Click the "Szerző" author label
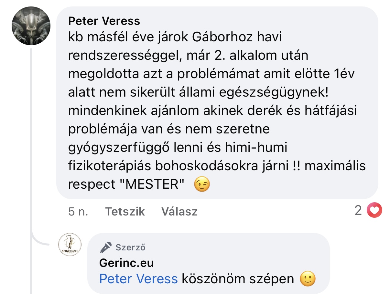 tap(130, 248)
